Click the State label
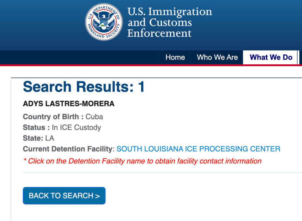Image resolution: width=302 pixels, height=221 pixels. tap(33, 138)
